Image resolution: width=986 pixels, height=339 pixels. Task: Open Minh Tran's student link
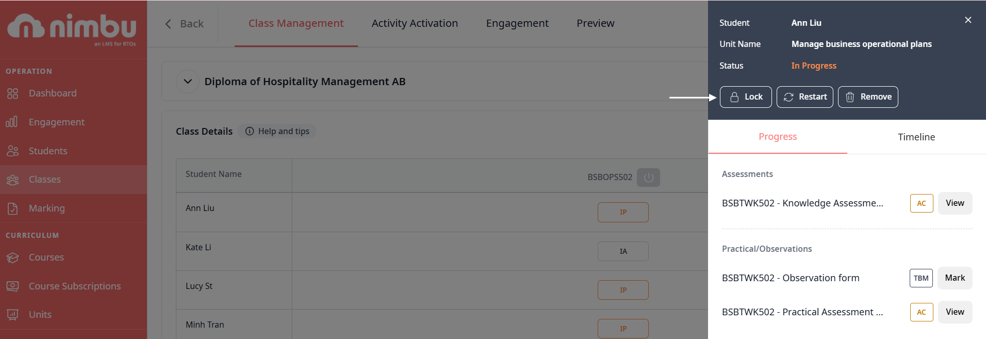pos(205,325)
